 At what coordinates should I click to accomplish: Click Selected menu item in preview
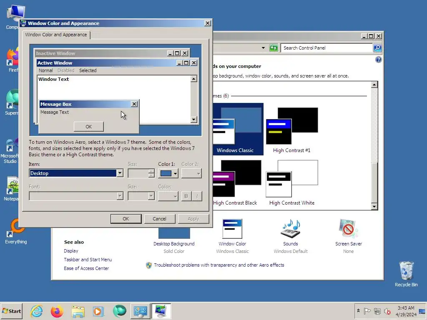(x=88, y=70)
